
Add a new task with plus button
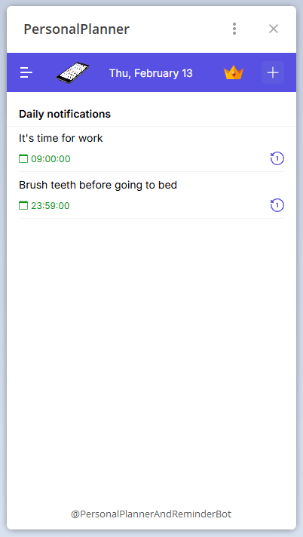273,72
